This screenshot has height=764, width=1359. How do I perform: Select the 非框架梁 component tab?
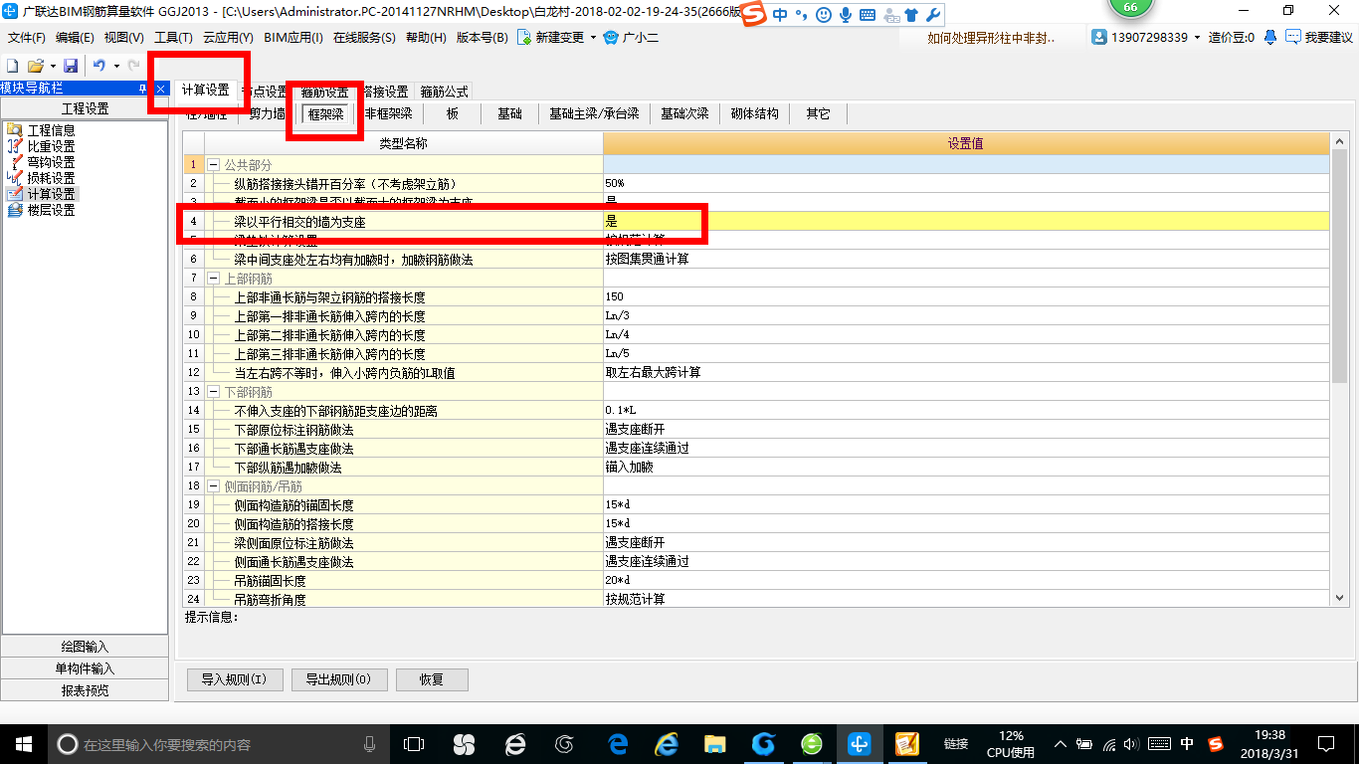pyautogui.click(x=388, y=113)
